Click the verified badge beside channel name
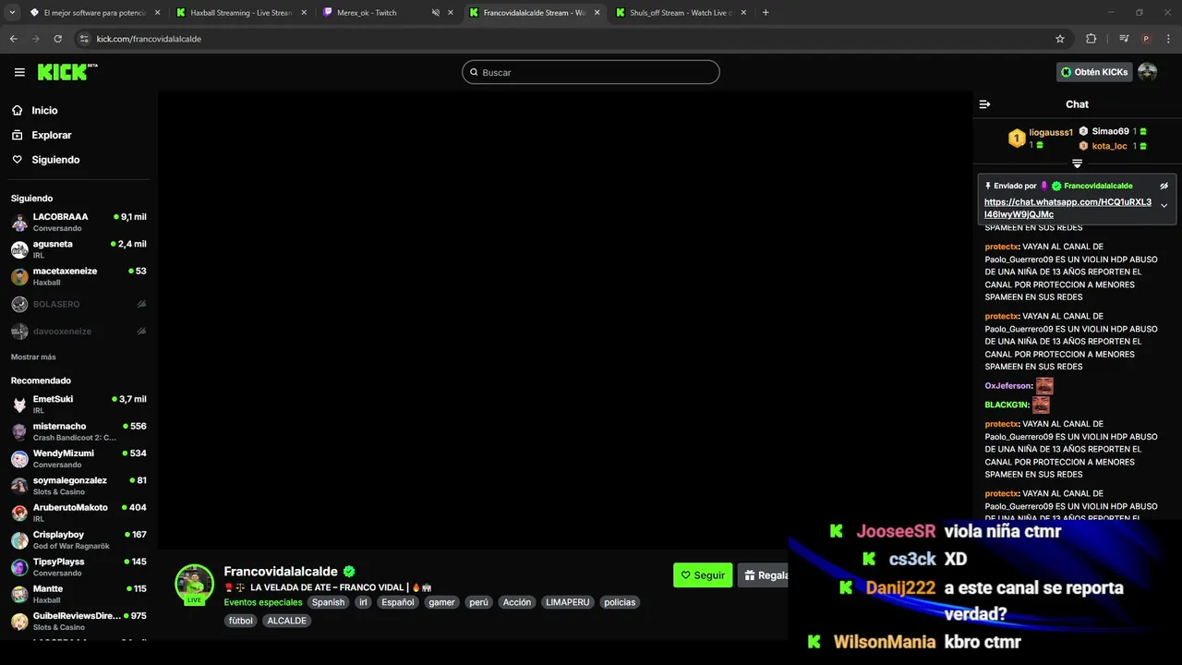This screenshot has width=1182, height=665. coord(349,572)
